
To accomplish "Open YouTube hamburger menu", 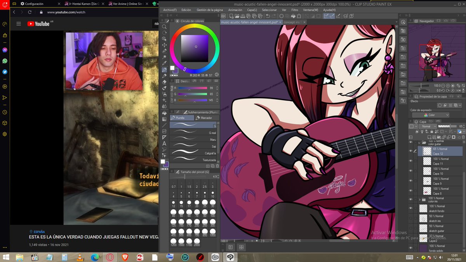I will (x=19, y=24).
